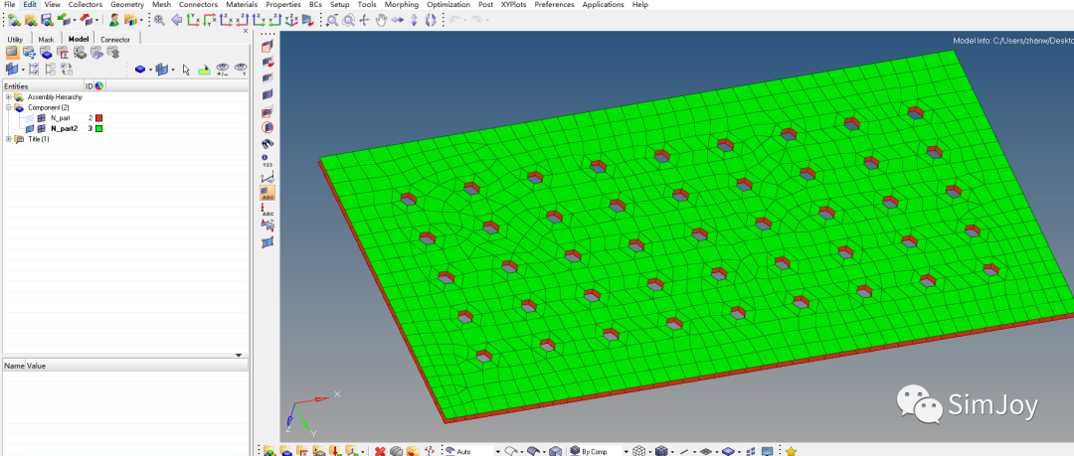Open the Morphing menu

pyautogui.click(x=402, y=4)
